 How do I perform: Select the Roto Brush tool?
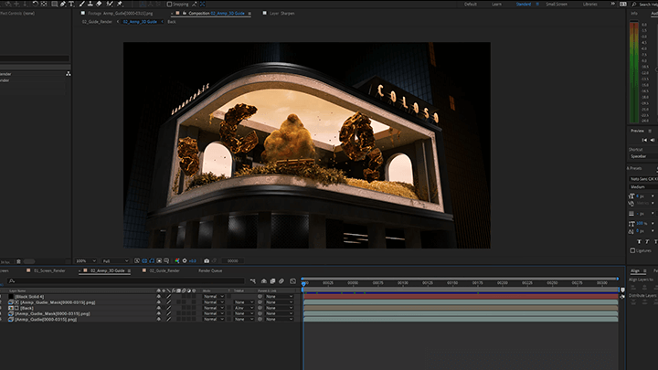(x=110, y=4)
